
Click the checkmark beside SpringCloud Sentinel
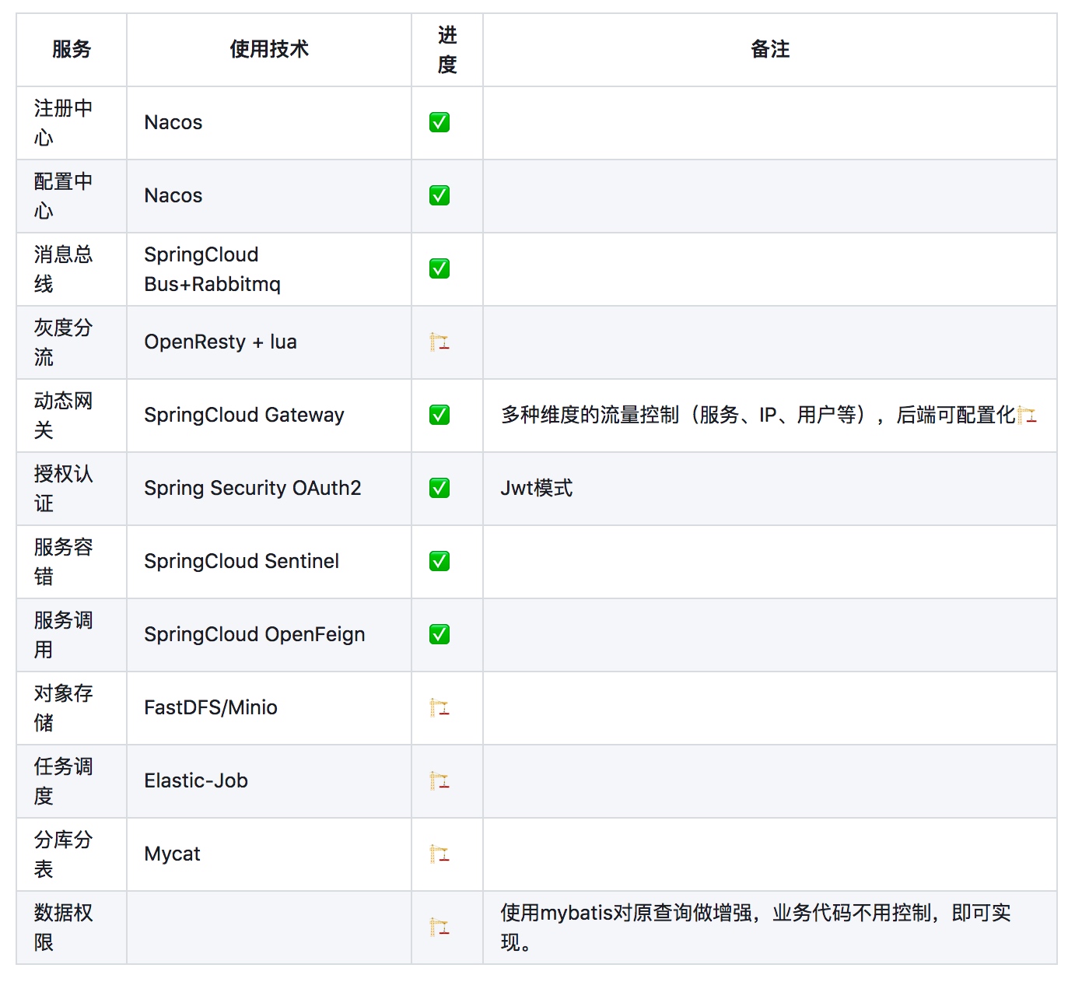(x=439, y=562)
